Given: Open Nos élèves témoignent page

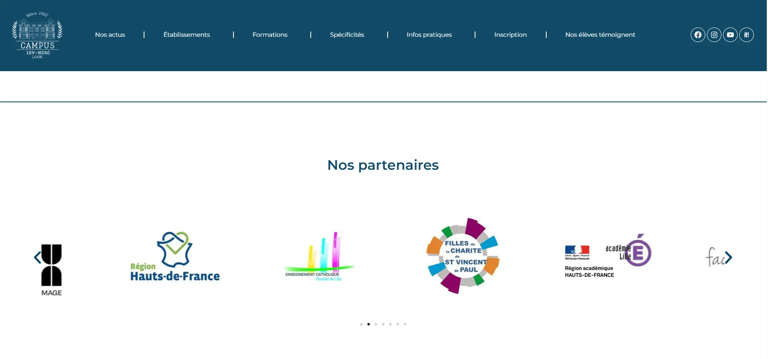Looking at the screenshot, I should (600, 35).
